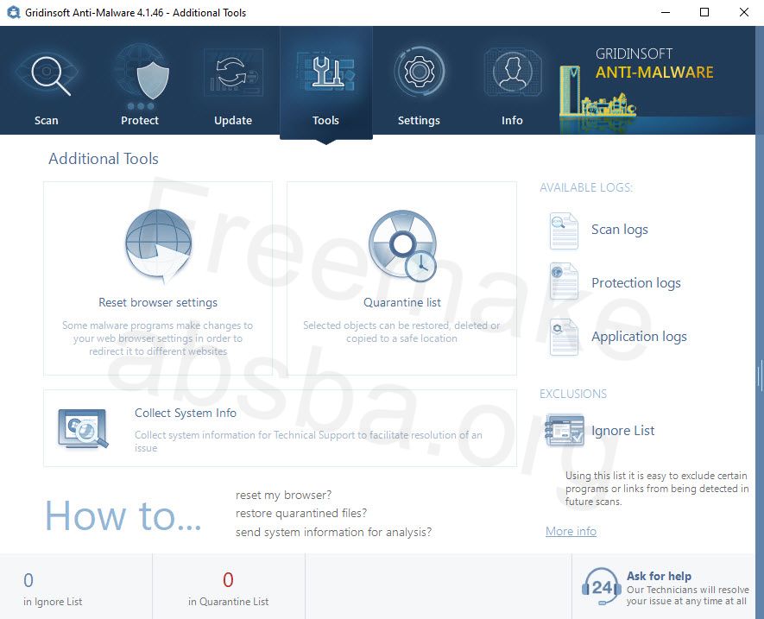Click 'restore quarantined files?' help link

(x=301, y=513)
